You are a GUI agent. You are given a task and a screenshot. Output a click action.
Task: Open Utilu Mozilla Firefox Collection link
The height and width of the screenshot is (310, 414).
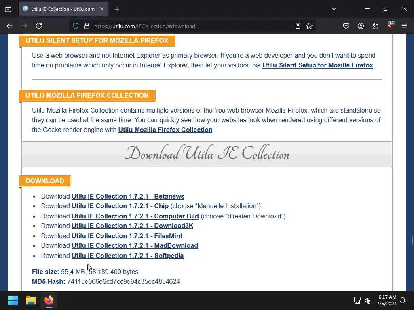pyautogui.click(x=165, y=130)
